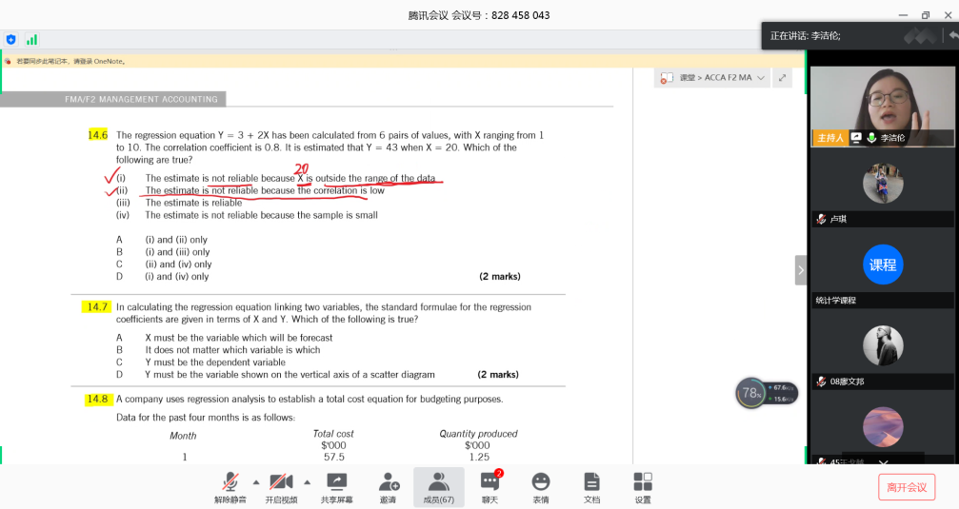This screenshot has height=509, width=959.
Task: Open the Emoji reactions (表情) icon
Action: (540, 486)
